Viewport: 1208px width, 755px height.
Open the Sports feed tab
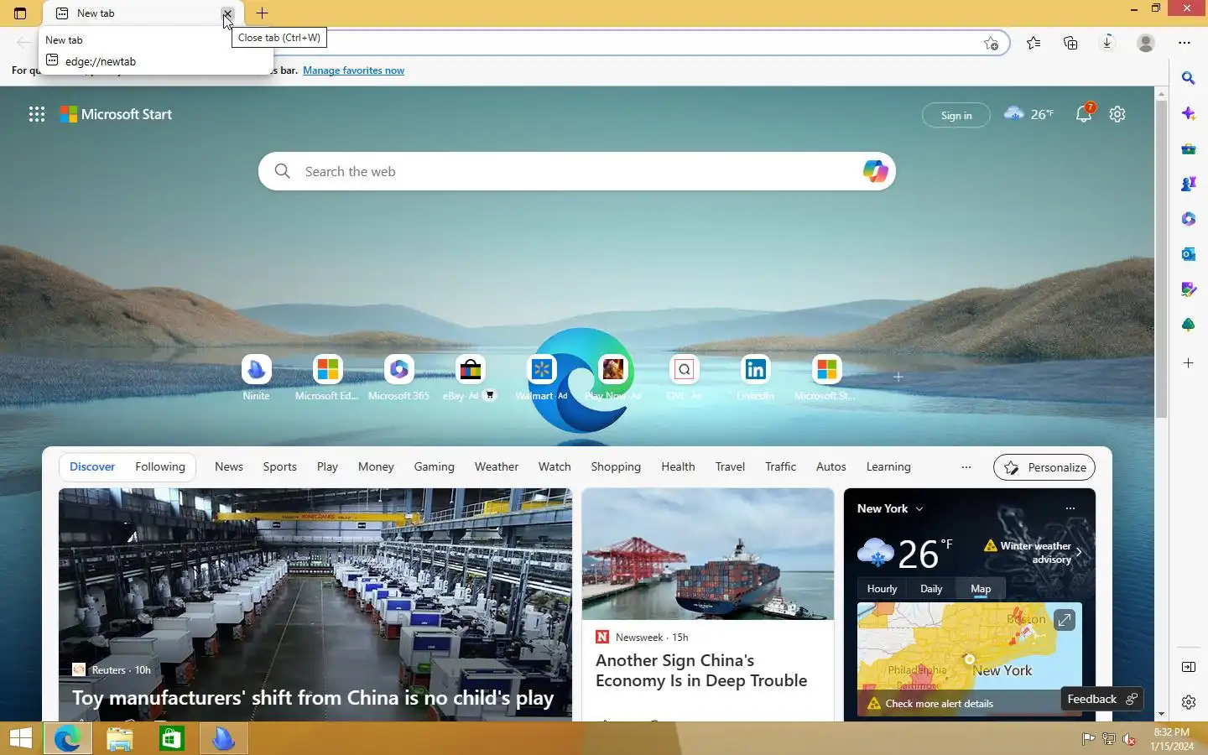click(x=279, y=467)
